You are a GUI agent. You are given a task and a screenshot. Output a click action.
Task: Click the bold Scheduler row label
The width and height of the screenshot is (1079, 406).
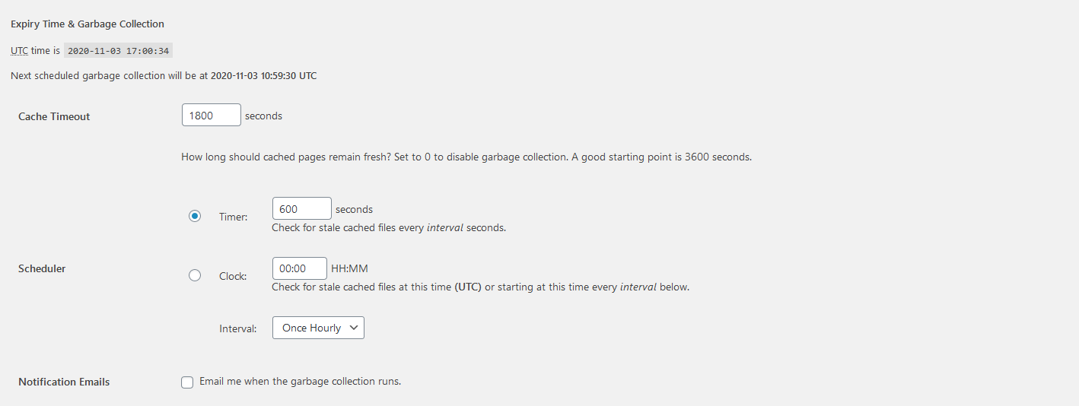42,268
